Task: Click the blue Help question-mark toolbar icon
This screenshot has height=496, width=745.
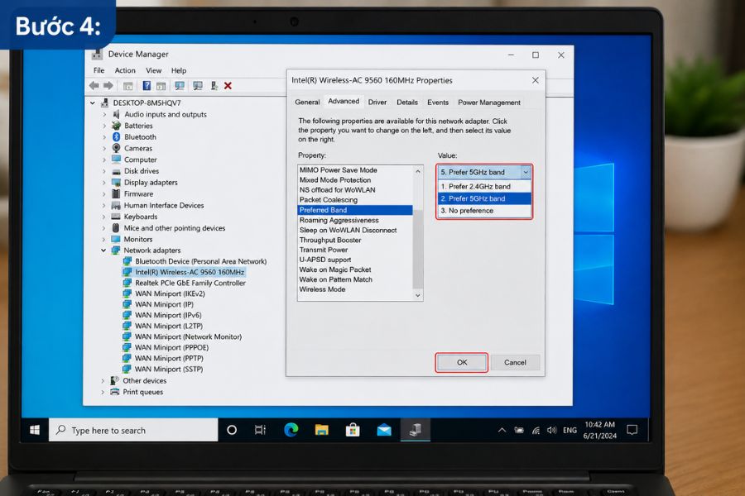Action: (x=147, y=86)
